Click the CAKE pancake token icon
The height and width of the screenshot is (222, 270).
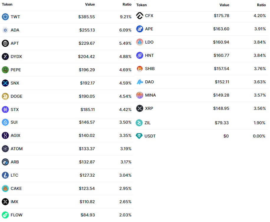point(5,188)
